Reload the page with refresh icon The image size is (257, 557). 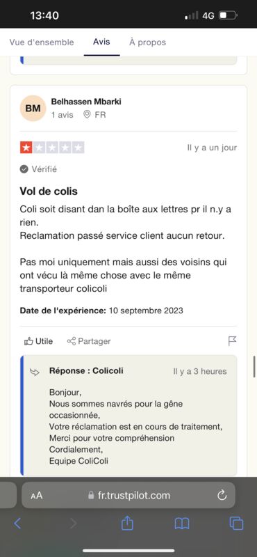tap(222, 495)
